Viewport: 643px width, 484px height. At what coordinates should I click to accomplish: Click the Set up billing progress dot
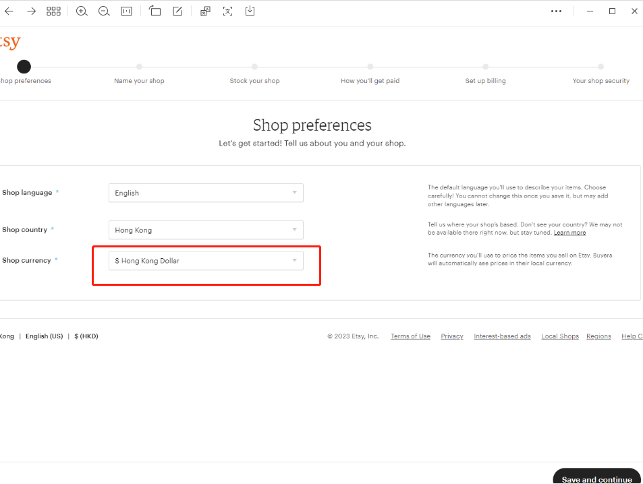point(485,67)
